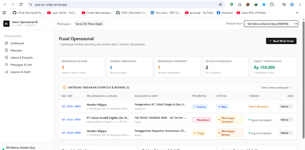Click Kelola for WO-2026-0005
This screenshot has height=150, width=305.
click(x=286, y=120)
